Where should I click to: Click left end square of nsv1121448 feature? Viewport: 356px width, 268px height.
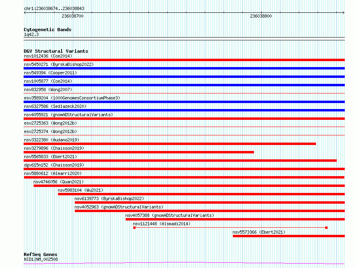pyautogui.click(x=134, y=228)
